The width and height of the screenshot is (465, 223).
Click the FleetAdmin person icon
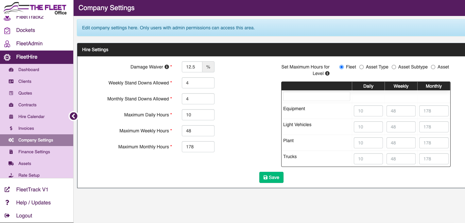7,44
